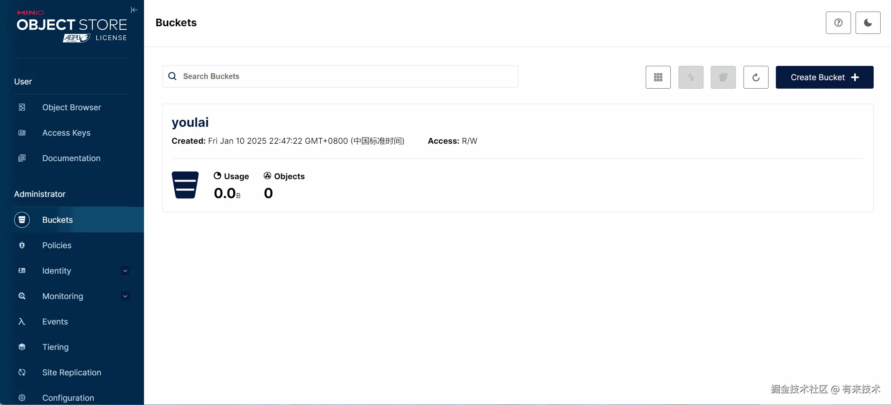Screen dimensions: 891x405
Task: Open the Tiering page
Action: [55, 347]
